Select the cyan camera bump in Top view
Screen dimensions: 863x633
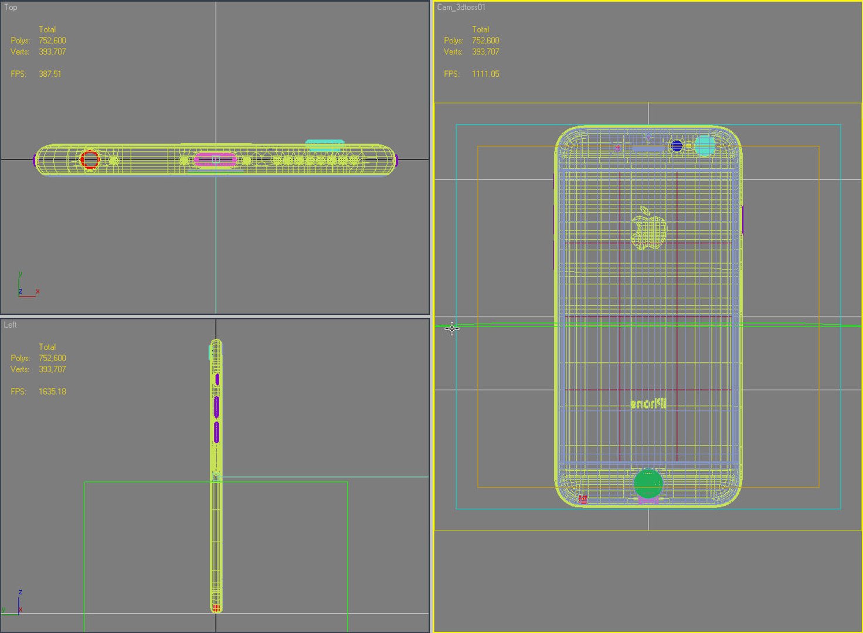click(325, 144)
